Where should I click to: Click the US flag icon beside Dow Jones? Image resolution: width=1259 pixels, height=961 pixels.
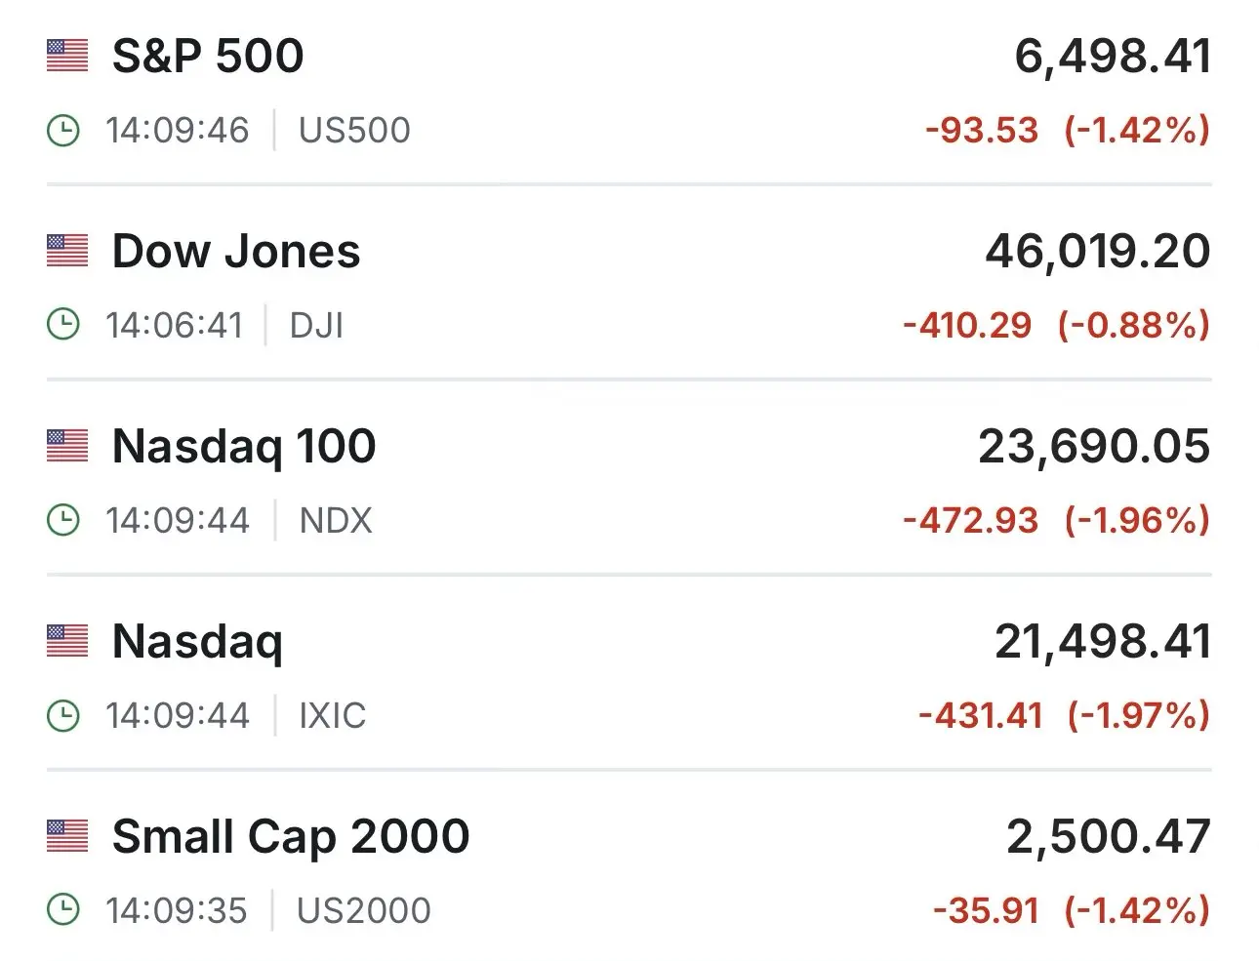click(x=67, y=251)
